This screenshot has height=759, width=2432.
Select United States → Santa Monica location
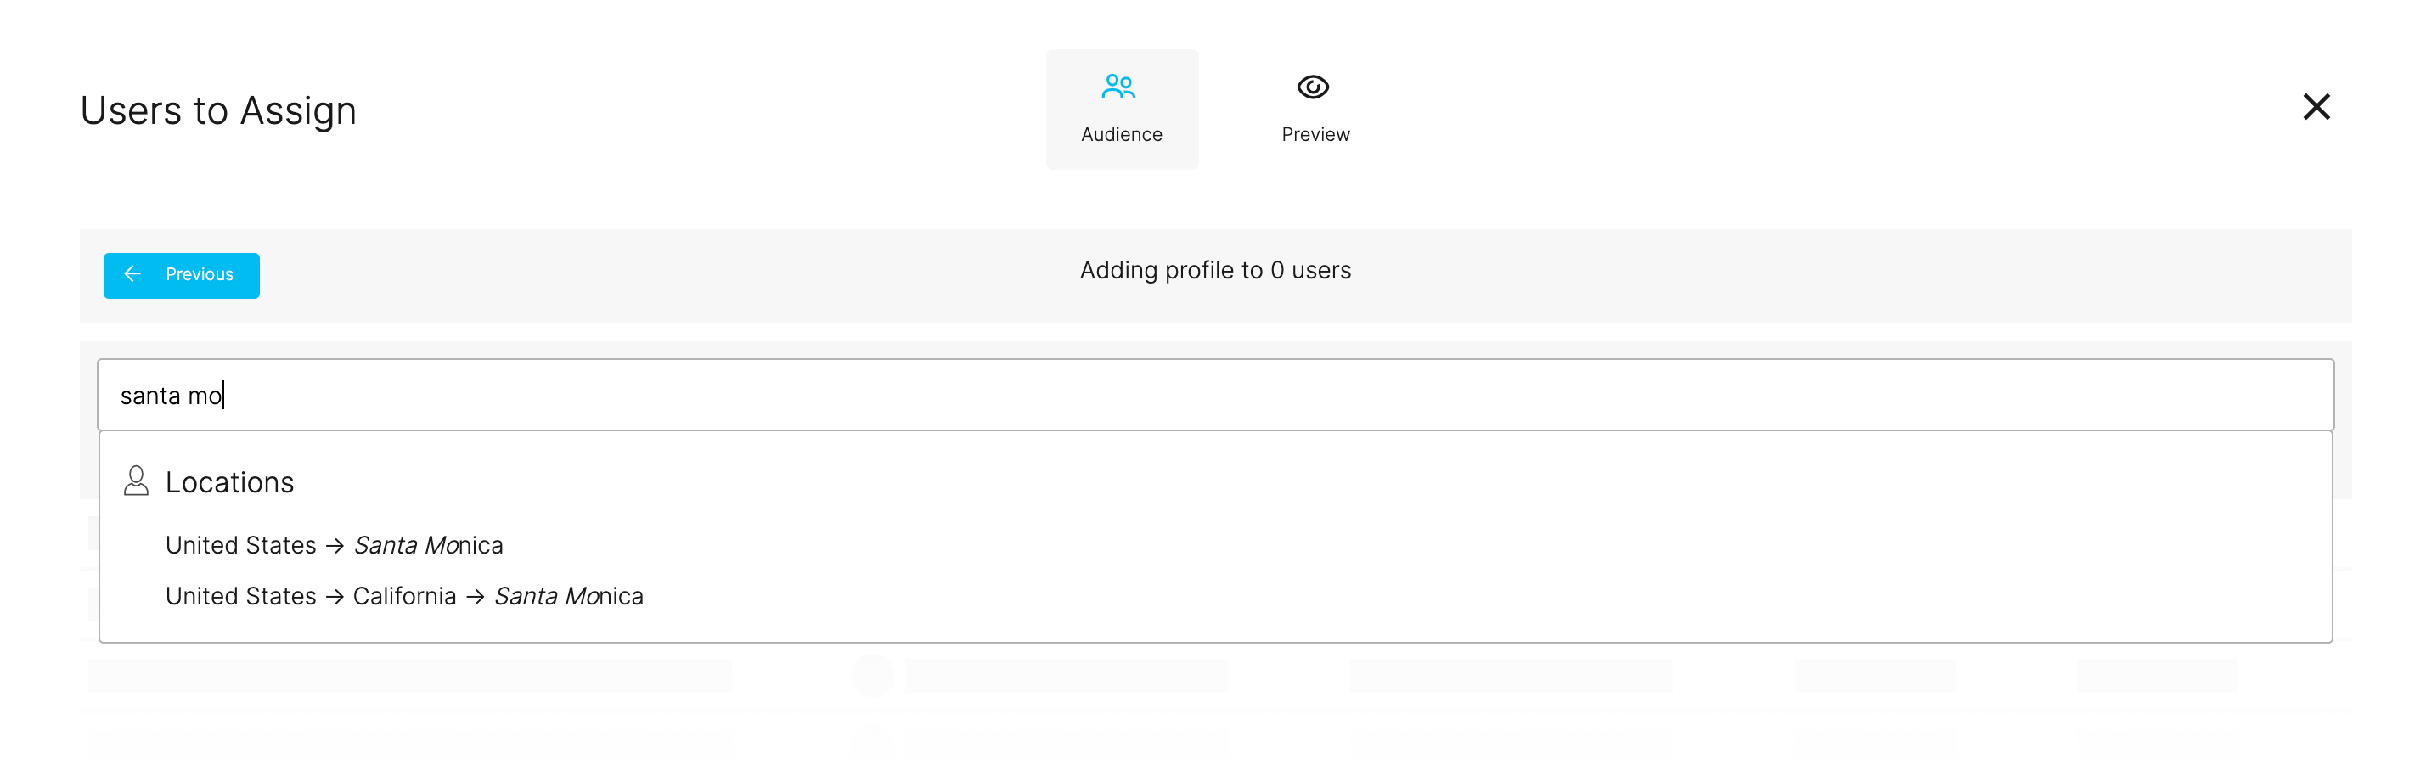(335, 545)
